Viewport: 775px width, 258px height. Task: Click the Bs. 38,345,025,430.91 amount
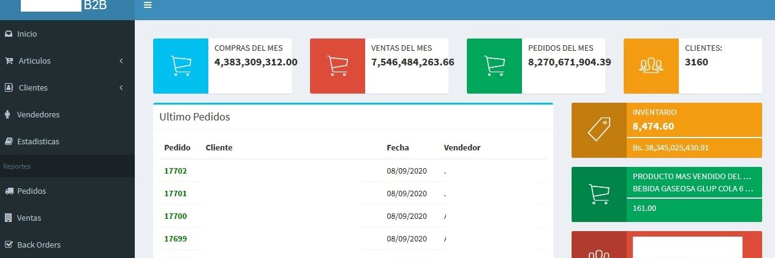tap(670, 147)
